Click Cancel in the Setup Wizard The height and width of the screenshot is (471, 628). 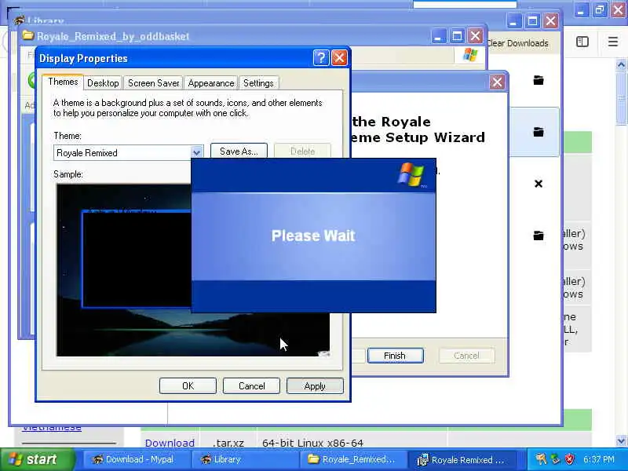coord(466,356)
